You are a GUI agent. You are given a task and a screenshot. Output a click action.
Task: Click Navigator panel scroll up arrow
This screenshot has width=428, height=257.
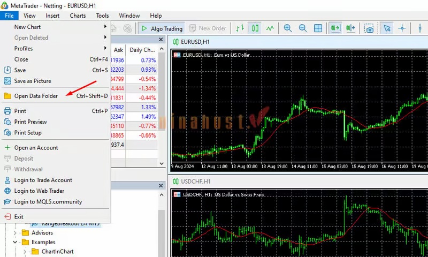tap(162, 195)
